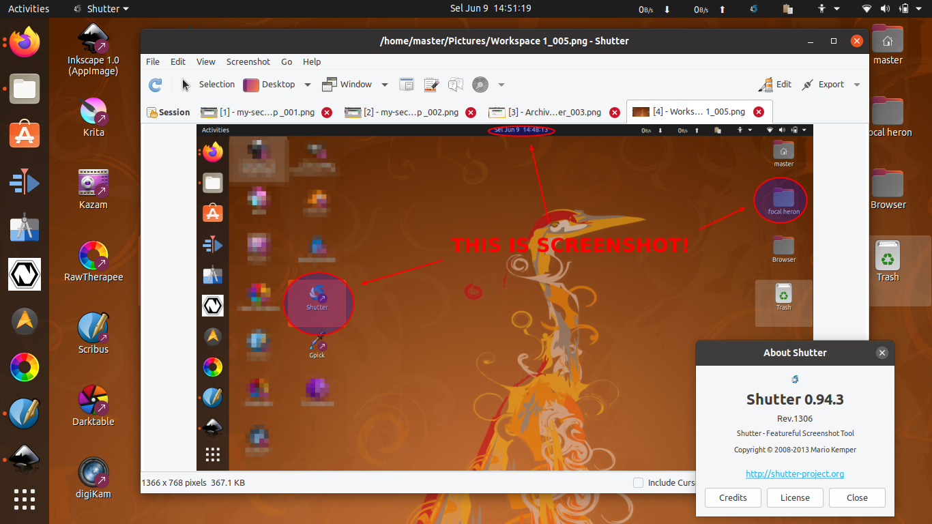Click Close in About Shutter dialog

pyautogui.click(x=857, y=497)
